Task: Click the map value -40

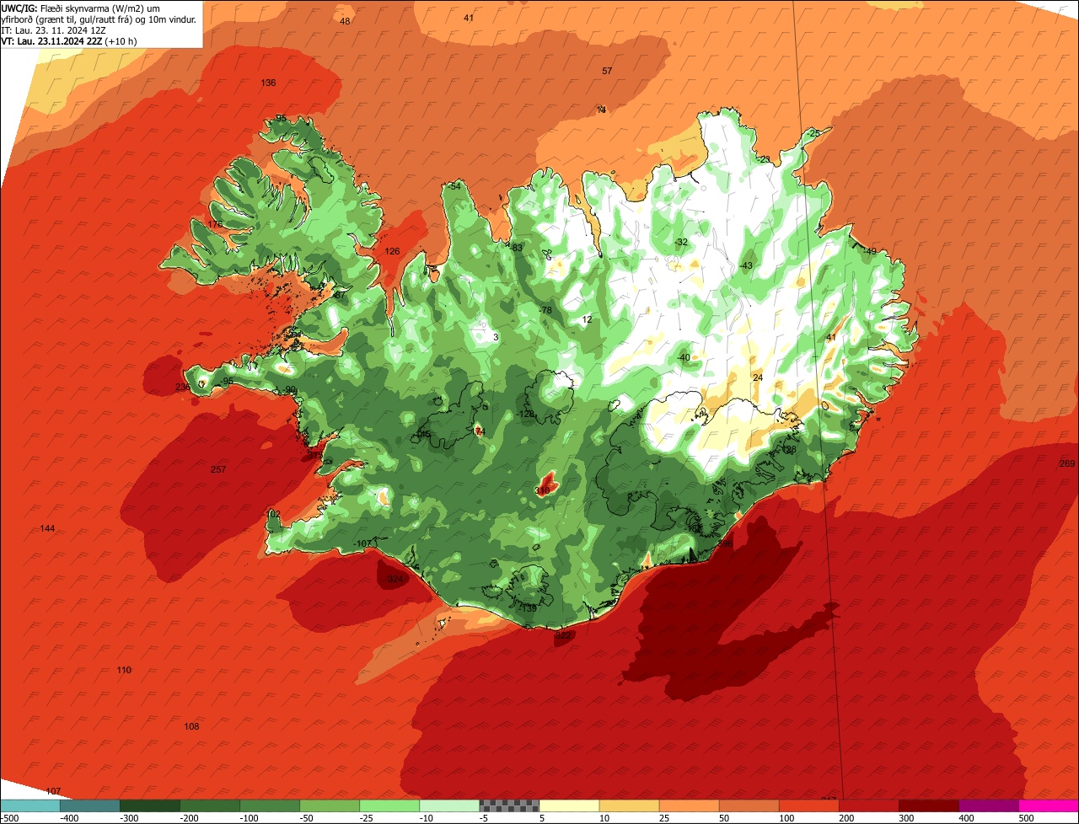Action: tap(684, 357)
